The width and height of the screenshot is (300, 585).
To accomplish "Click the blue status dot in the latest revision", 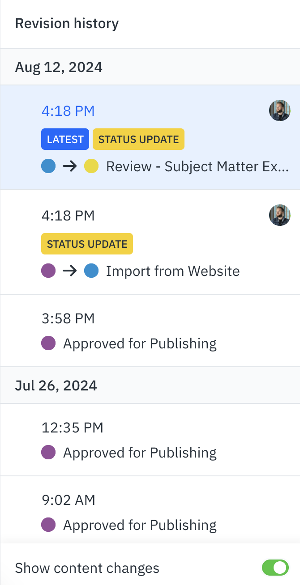I will [x=48, y=165].
